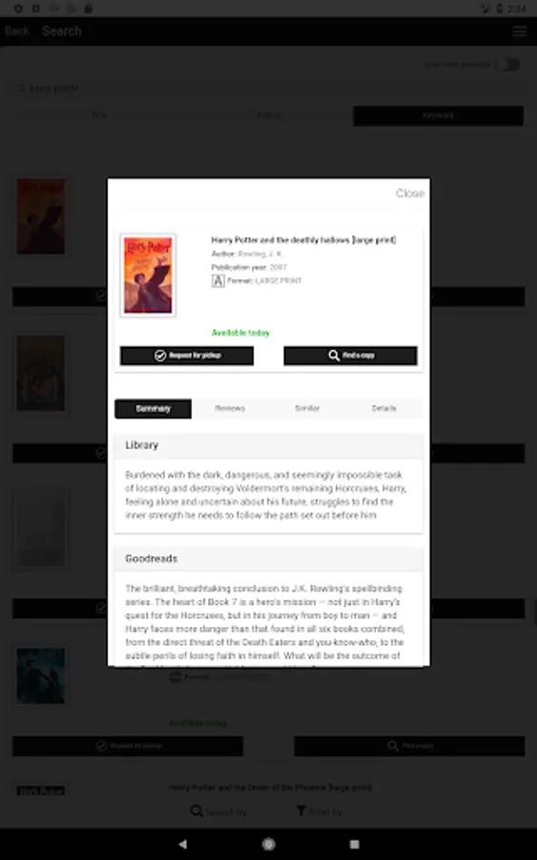
Task: Open the hamburger menu icon
Action: (x=520, y=32)
